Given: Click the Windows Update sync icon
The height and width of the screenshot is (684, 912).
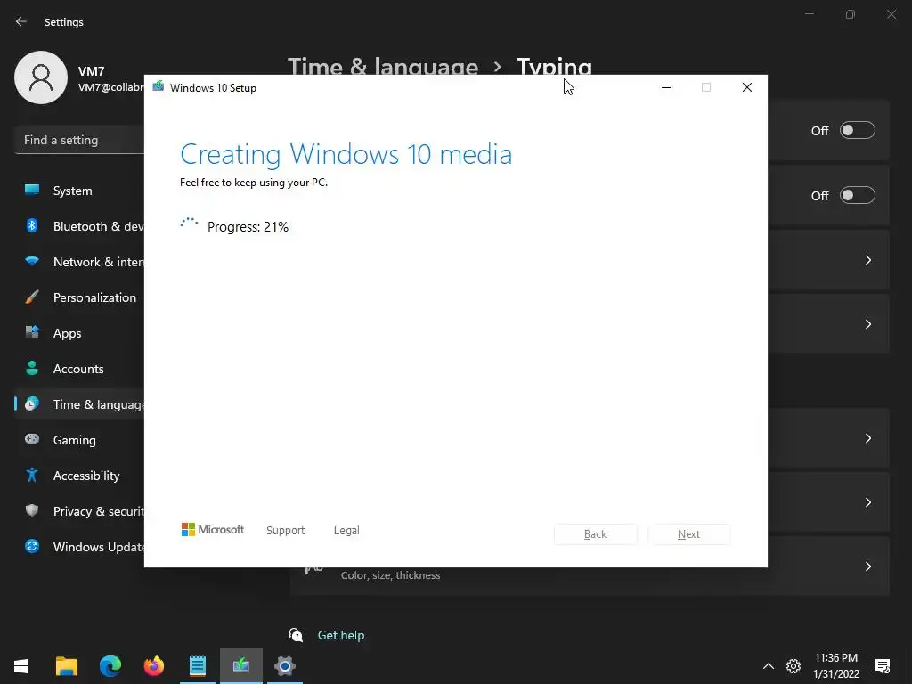Looking at the screenshot, I should pyautogui.click(x=32, y=546).
